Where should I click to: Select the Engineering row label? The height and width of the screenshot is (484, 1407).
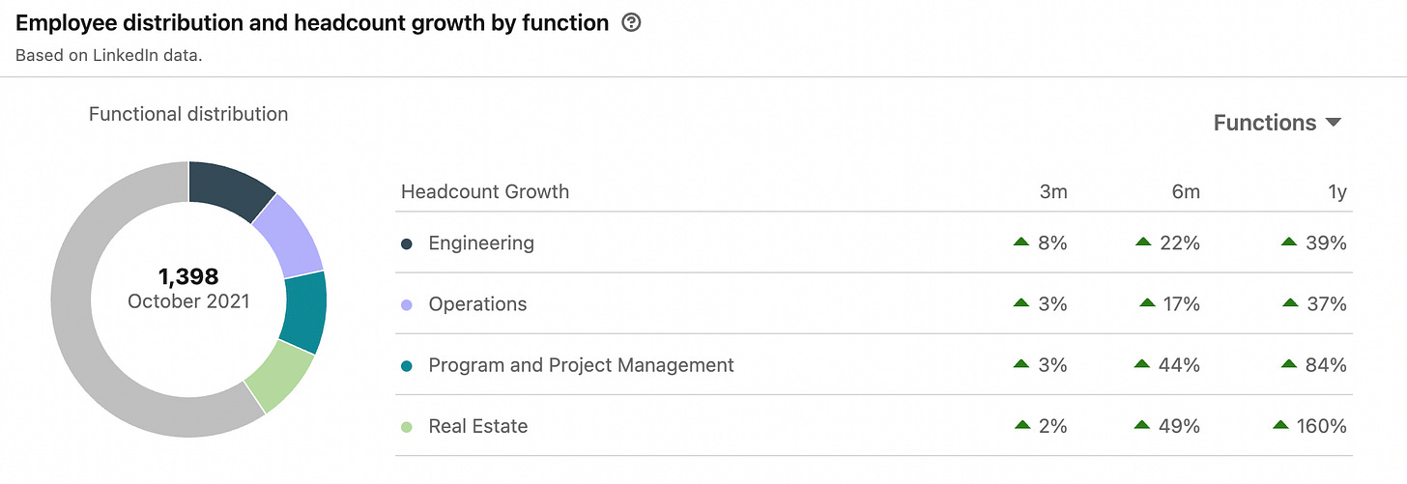(481, 243)
